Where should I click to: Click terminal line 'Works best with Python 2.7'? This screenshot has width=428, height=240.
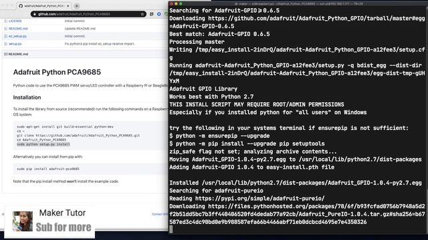pos(211,97)
